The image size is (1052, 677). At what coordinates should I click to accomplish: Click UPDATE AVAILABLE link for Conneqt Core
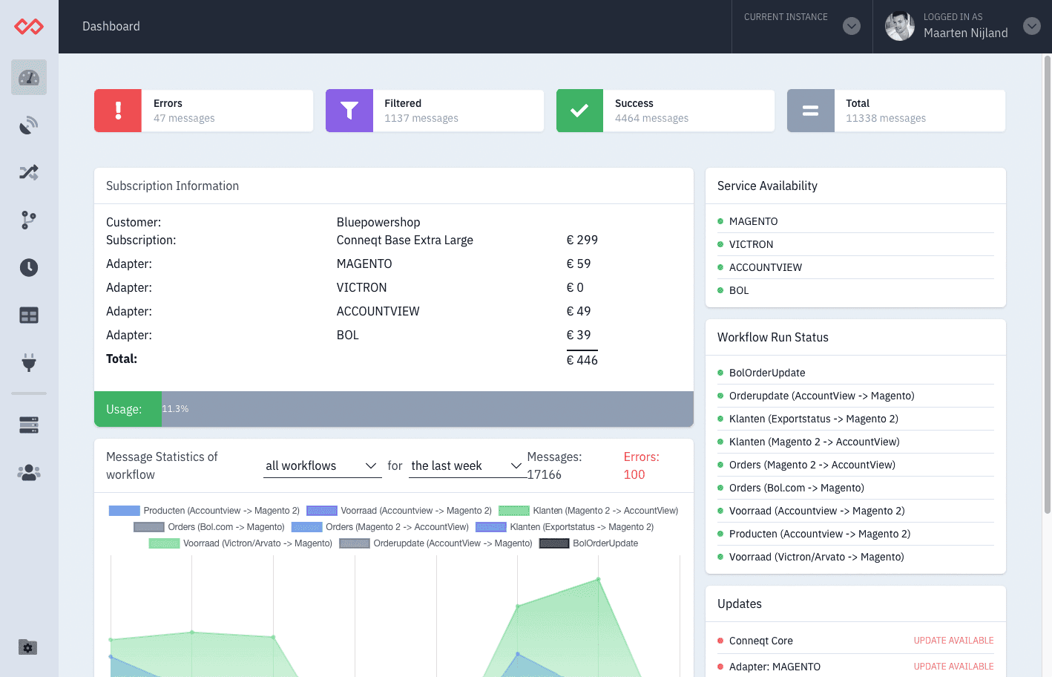click(953, 641)
